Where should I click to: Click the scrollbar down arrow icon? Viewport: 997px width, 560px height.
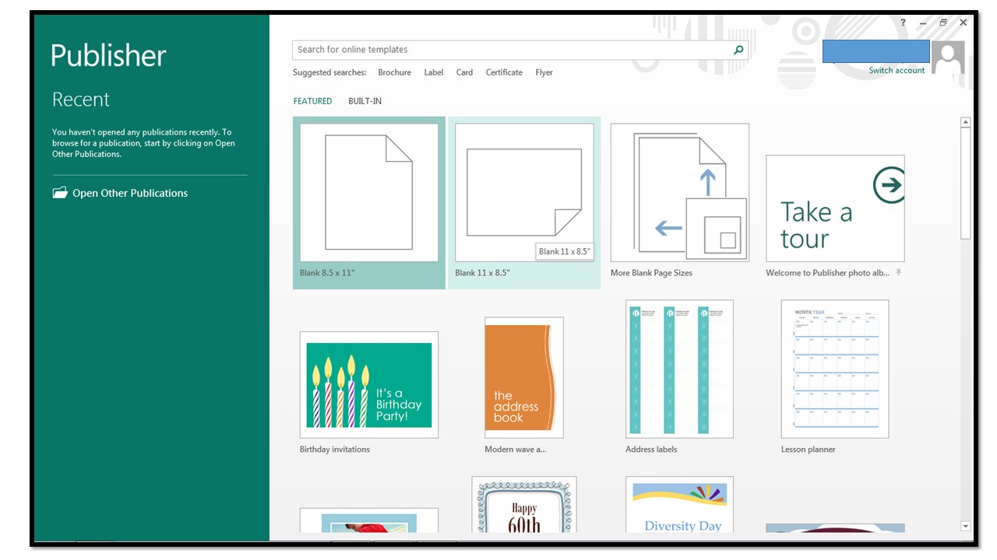pos(965,527)
